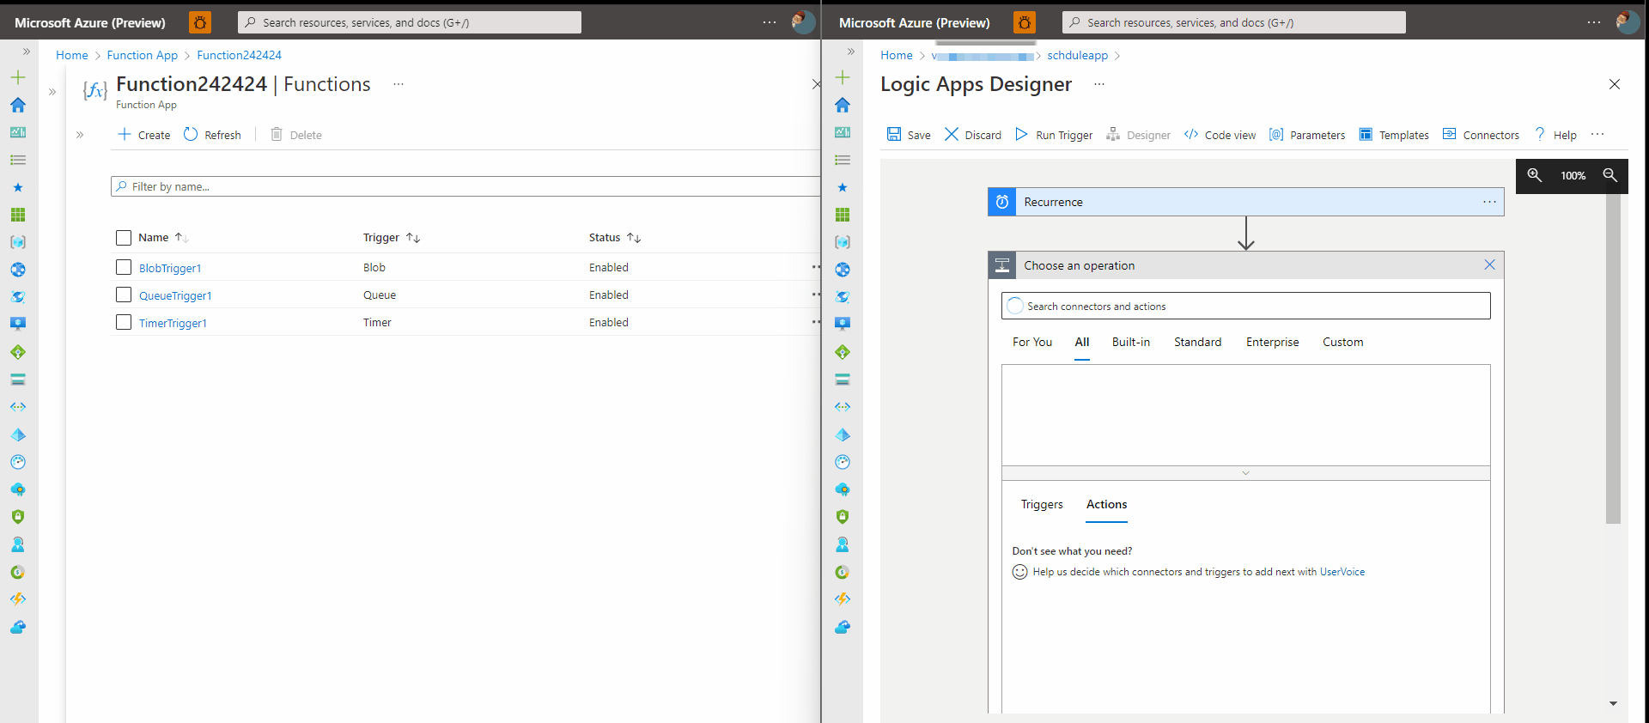This screenshot has width=1649, height=723.
Task: Open the TimerTrigger1 function link
Action: [173, 323]
